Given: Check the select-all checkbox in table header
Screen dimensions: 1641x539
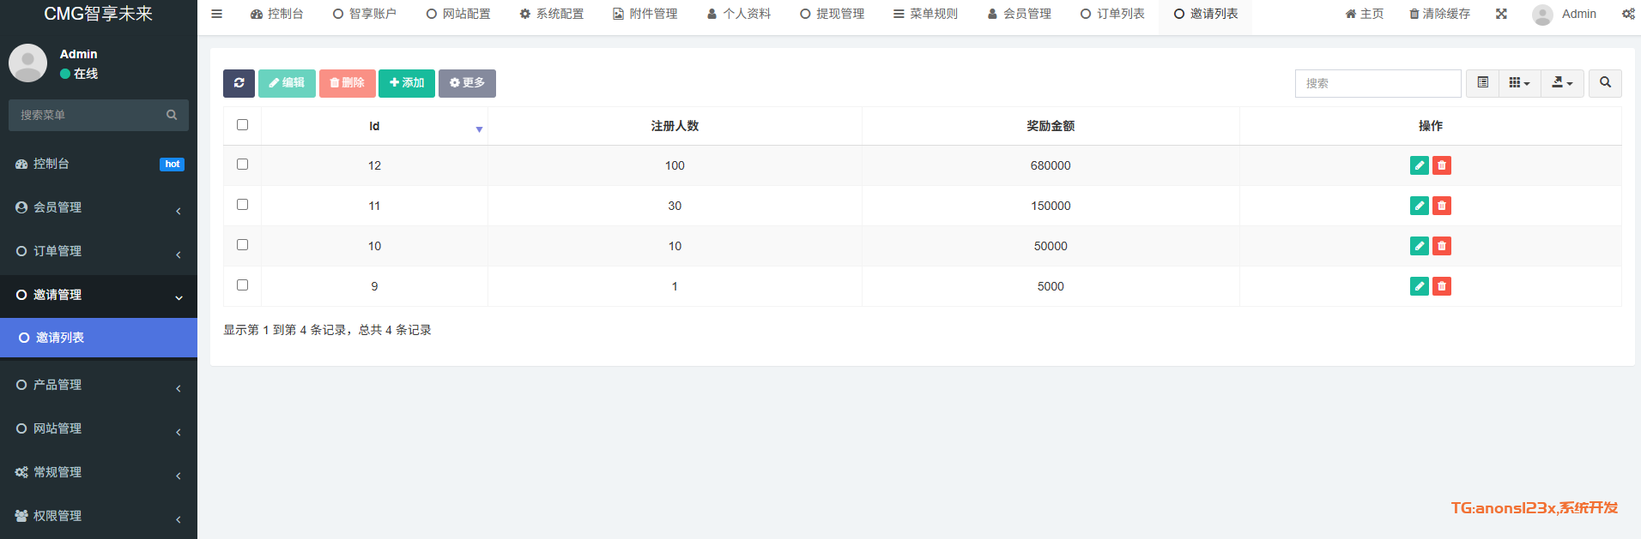Looking at the screenshot, I should [242, 125].
